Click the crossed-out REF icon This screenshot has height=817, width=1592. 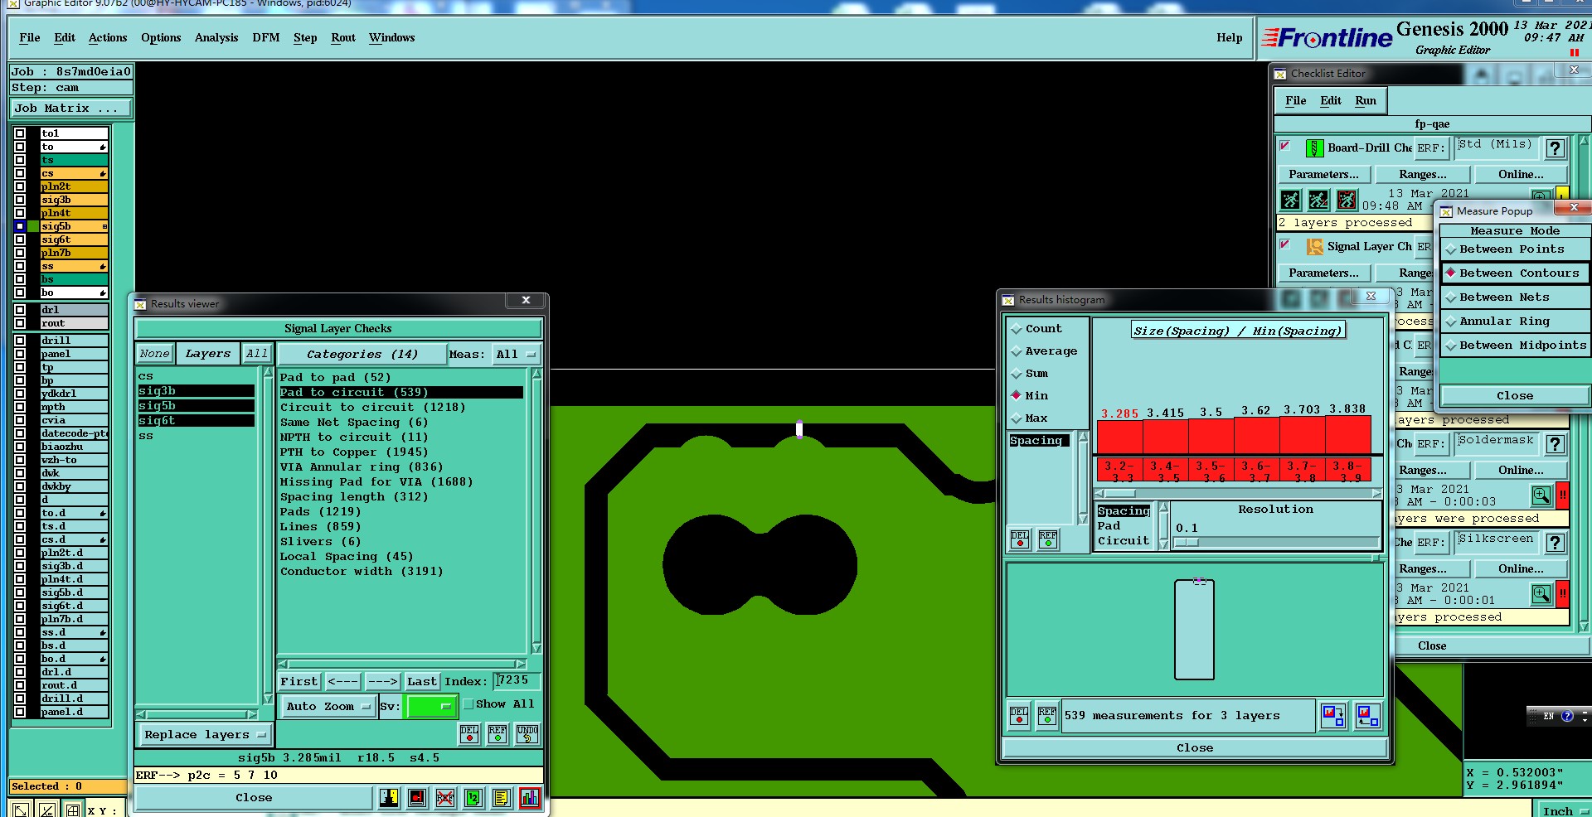click(445, 797)
